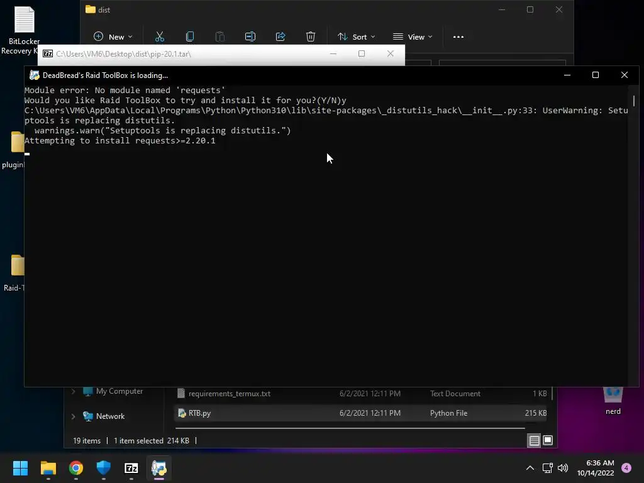
Task: Maximize the 7-Zip pip-20.1.tar window
Action: tap(362, 54)
